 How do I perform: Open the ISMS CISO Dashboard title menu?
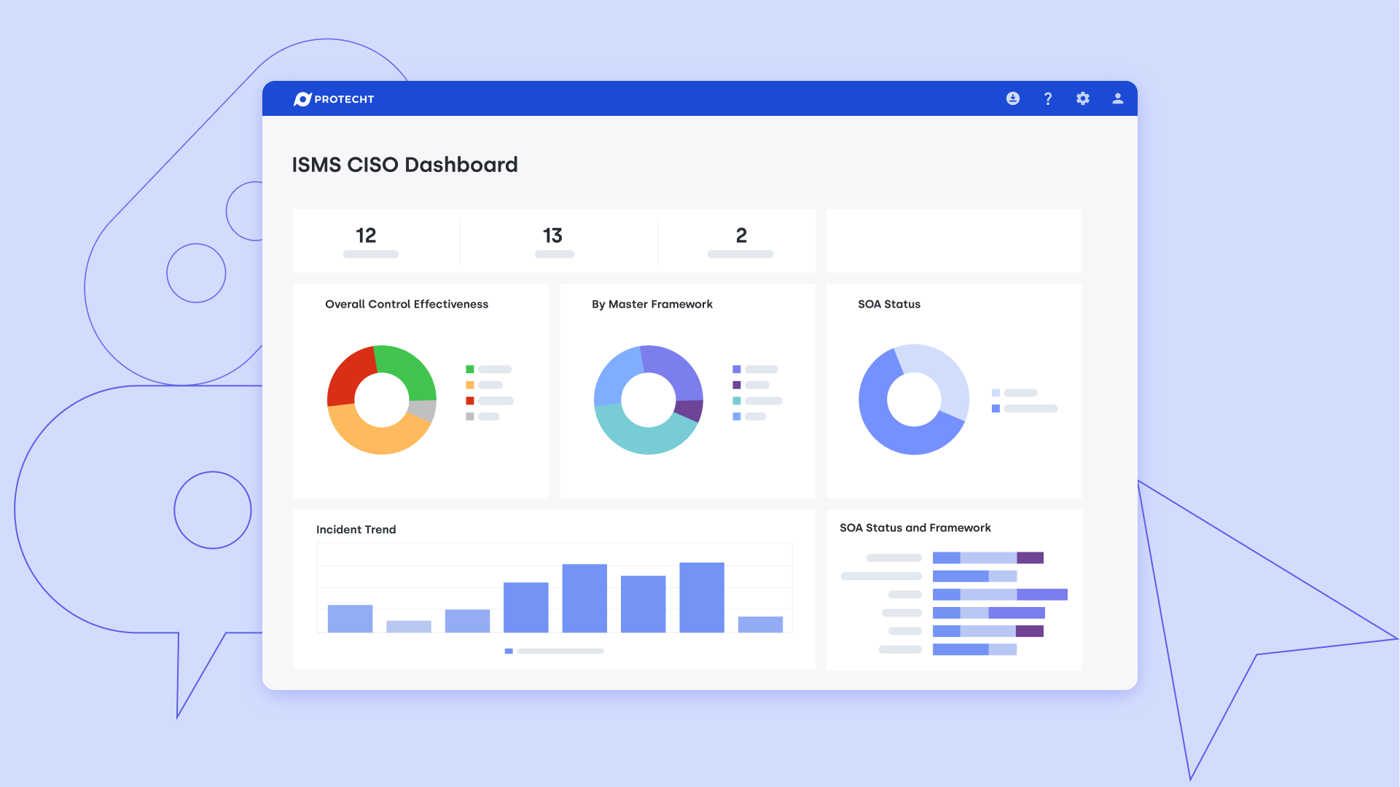pyautogui.click(x=405, y=165)
